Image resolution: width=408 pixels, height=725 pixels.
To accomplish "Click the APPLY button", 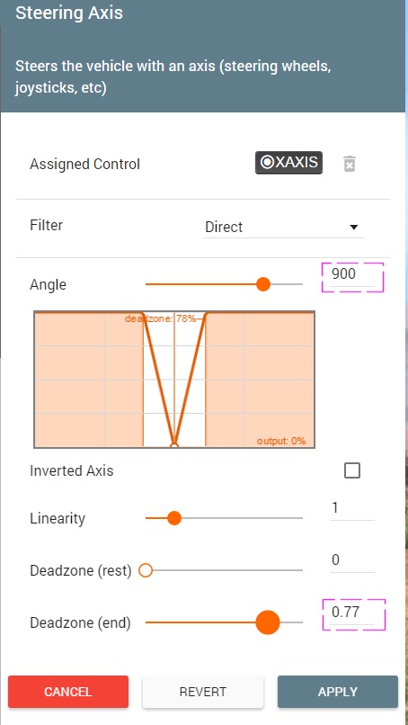I will 338,692.
